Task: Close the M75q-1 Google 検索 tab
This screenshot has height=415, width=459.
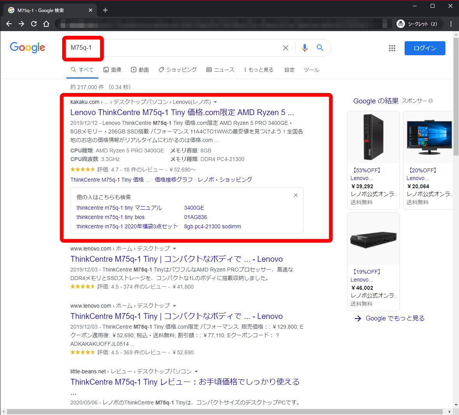Action: [x=91, y=10]
